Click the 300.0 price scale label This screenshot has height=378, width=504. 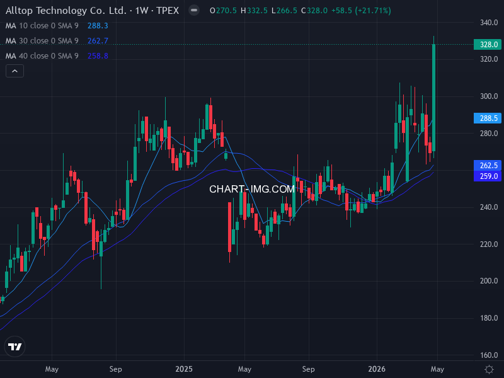(x=489, y=96)
